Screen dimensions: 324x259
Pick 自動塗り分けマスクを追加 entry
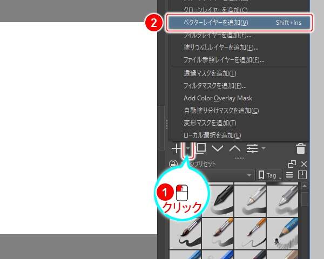239,111
